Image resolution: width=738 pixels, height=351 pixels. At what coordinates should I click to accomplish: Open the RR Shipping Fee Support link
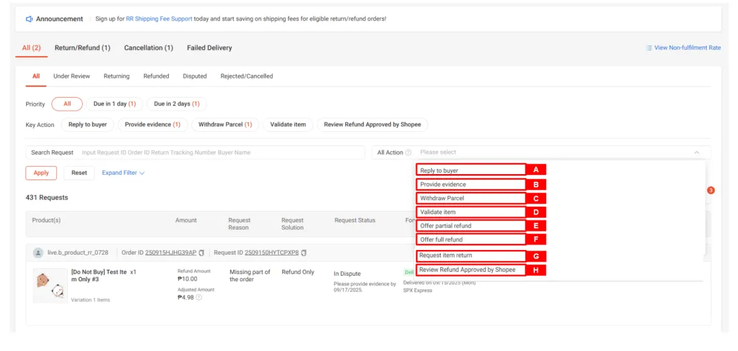click(159, 19)
